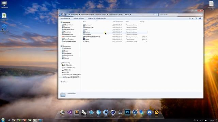Viewport: 218px width, 122px height.
Task: Open Изображения library in sidebar
Action: click(x=68, y=56)
